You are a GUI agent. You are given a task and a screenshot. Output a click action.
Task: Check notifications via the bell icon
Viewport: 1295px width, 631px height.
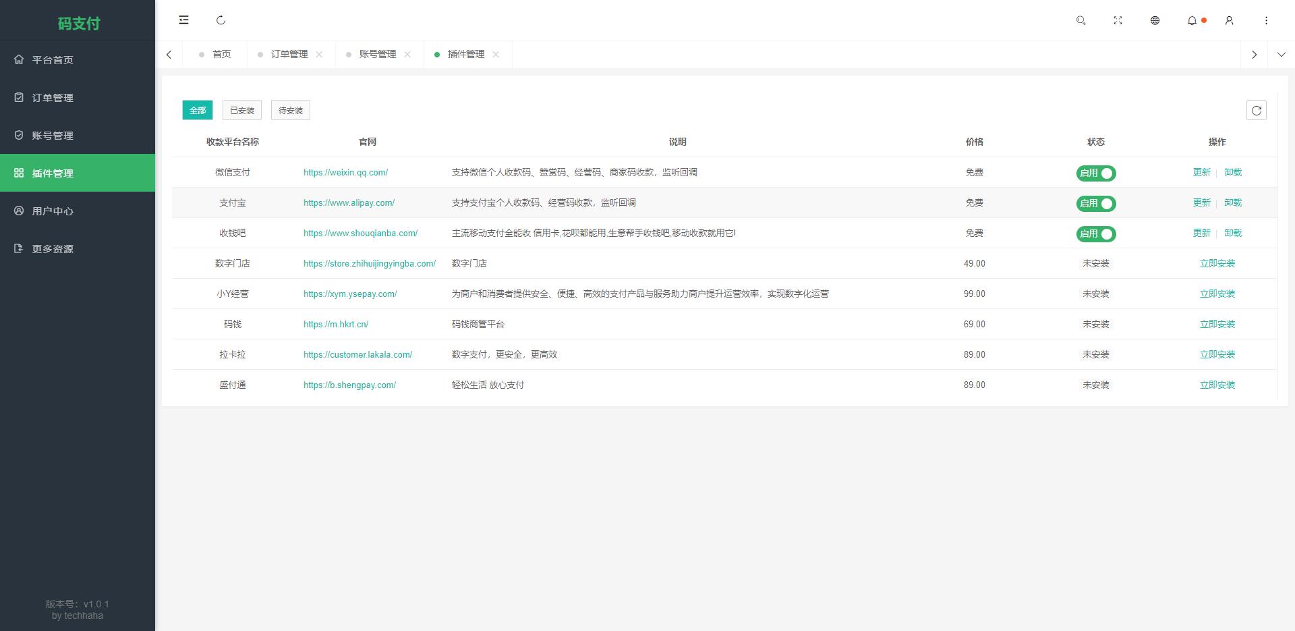pyautogui.click(x=1191, y=21)
